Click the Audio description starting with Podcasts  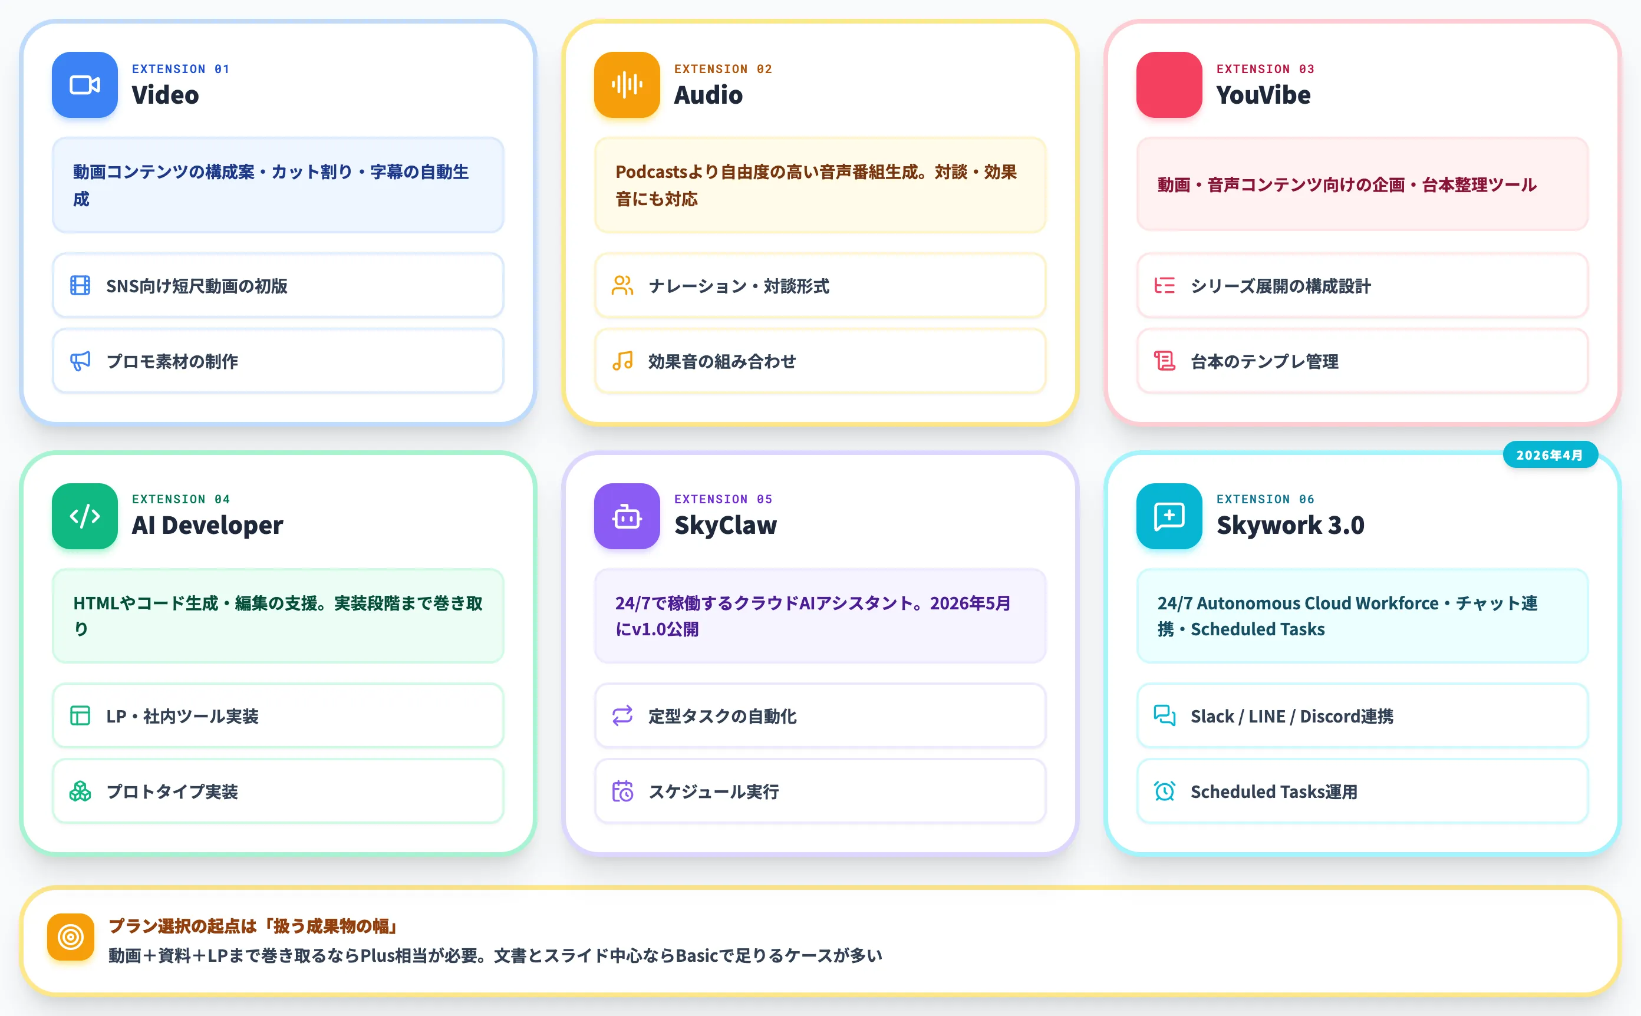tap(820, 185)
